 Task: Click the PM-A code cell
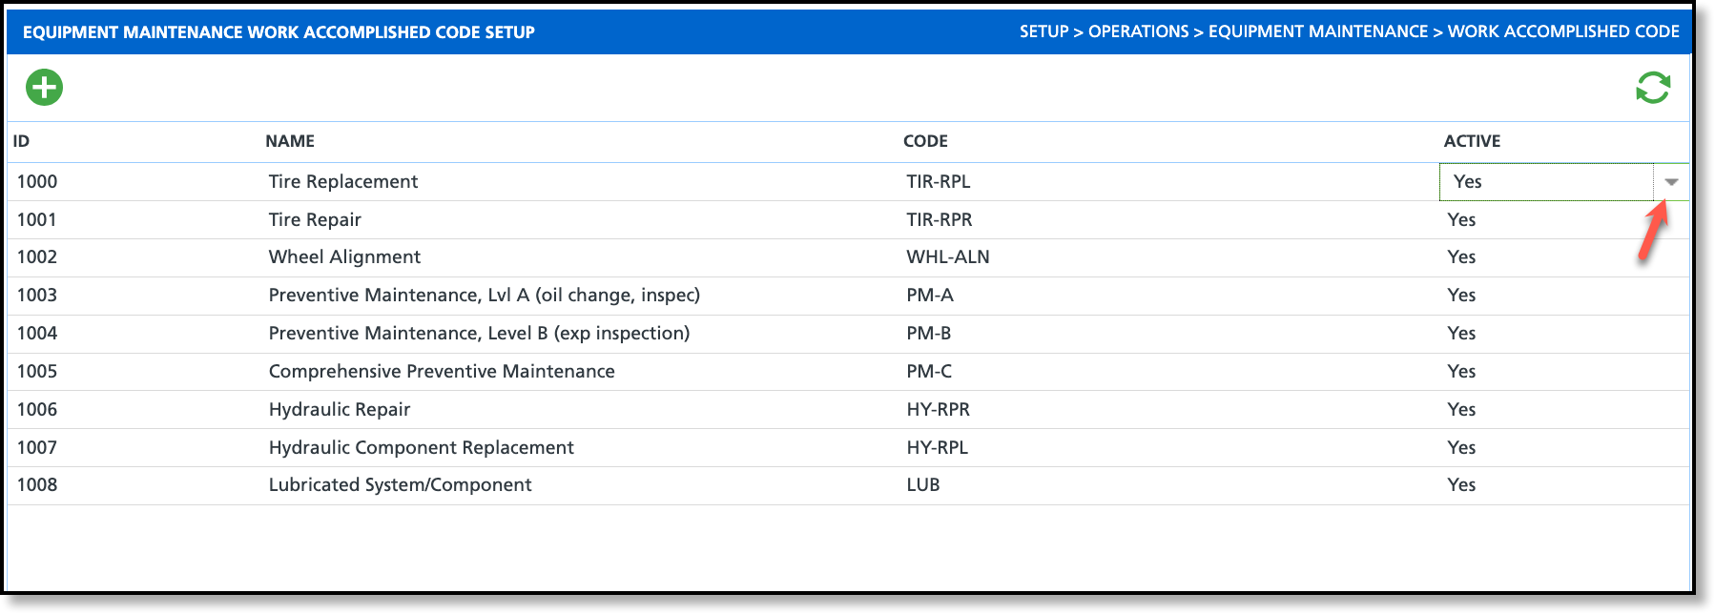click(930, 296)
